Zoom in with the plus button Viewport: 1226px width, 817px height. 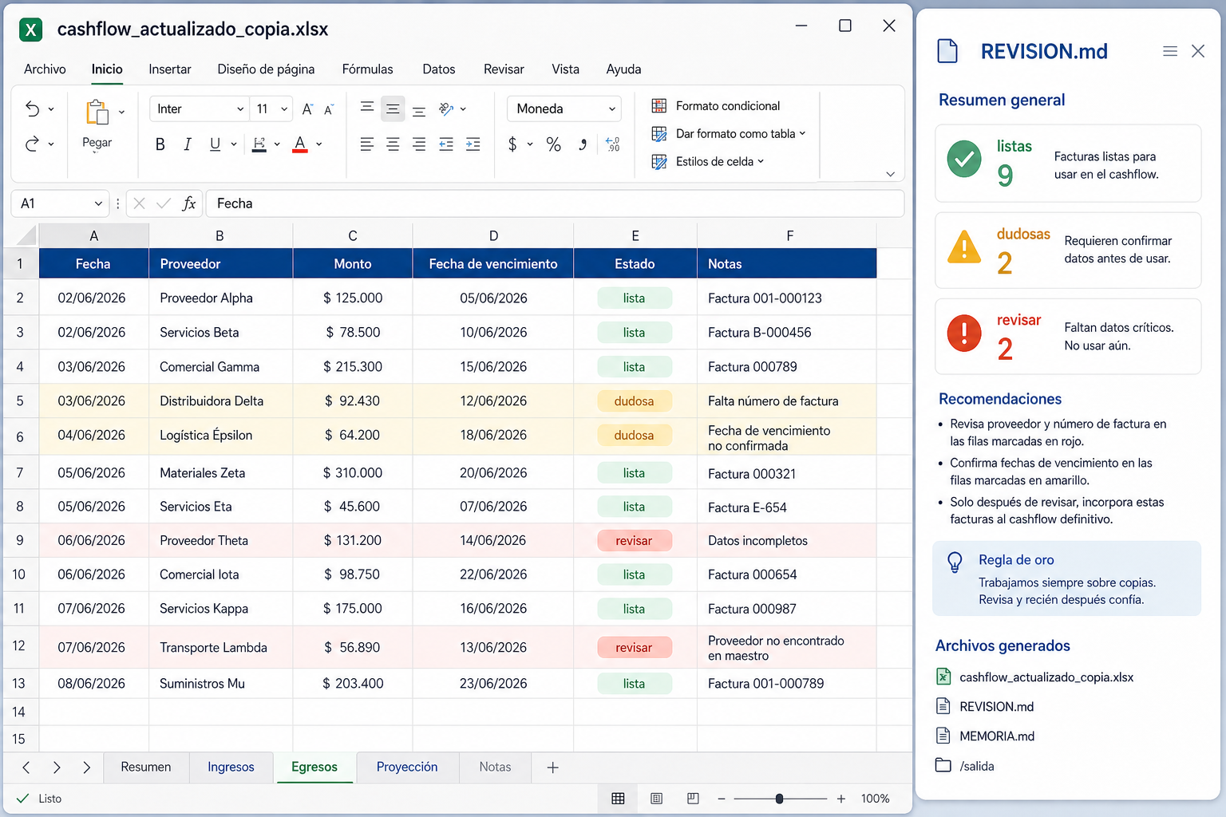(x=840, y=799)
